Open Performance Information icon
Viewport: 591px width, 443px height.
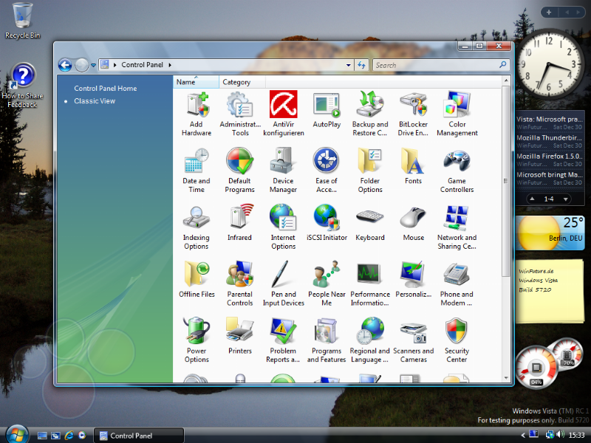tap(370, 284)
